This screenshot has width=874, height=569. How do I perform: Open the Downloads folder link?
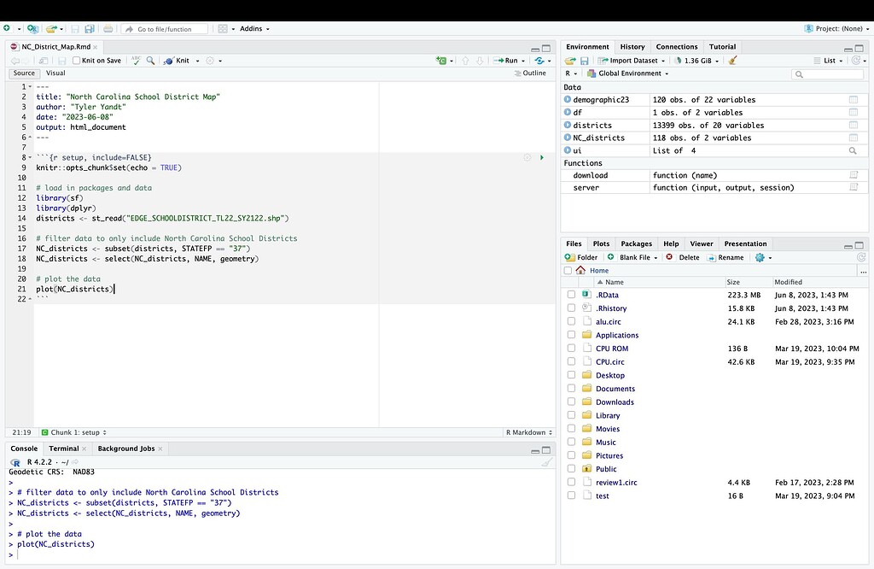(x=615, y=402)
